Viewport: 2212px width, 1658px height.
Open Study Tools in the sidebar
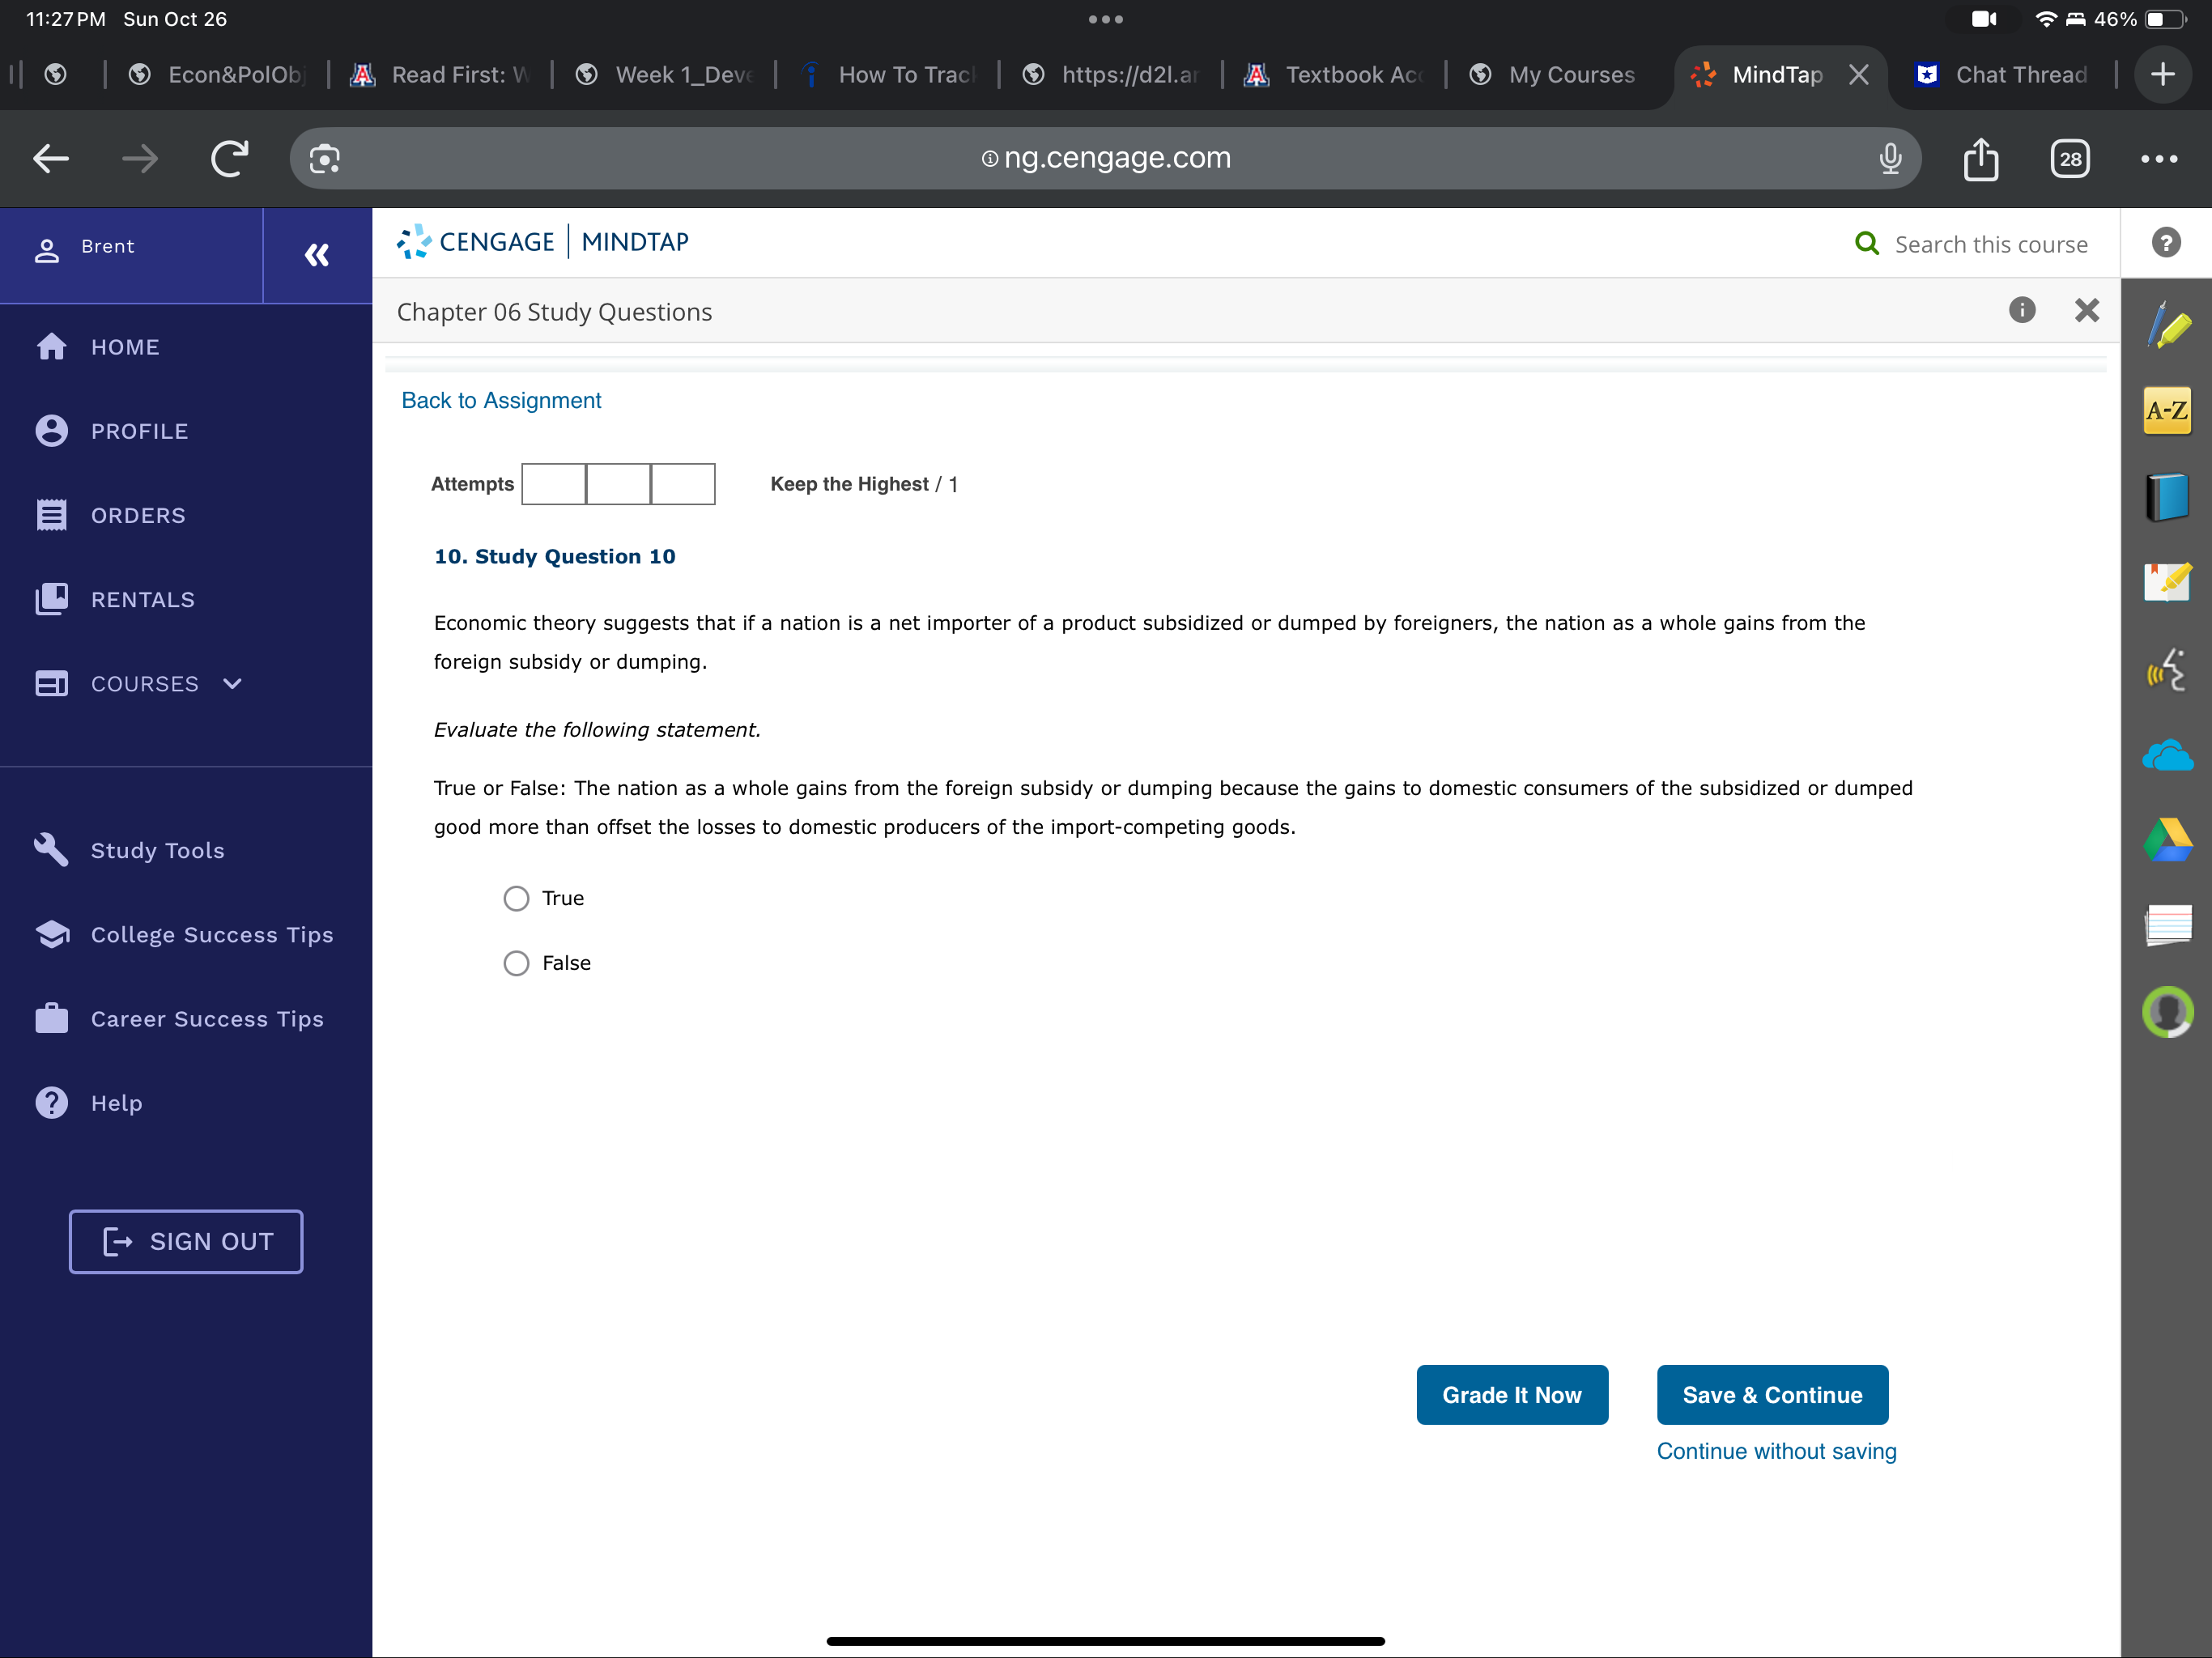[x=157, y=850]
